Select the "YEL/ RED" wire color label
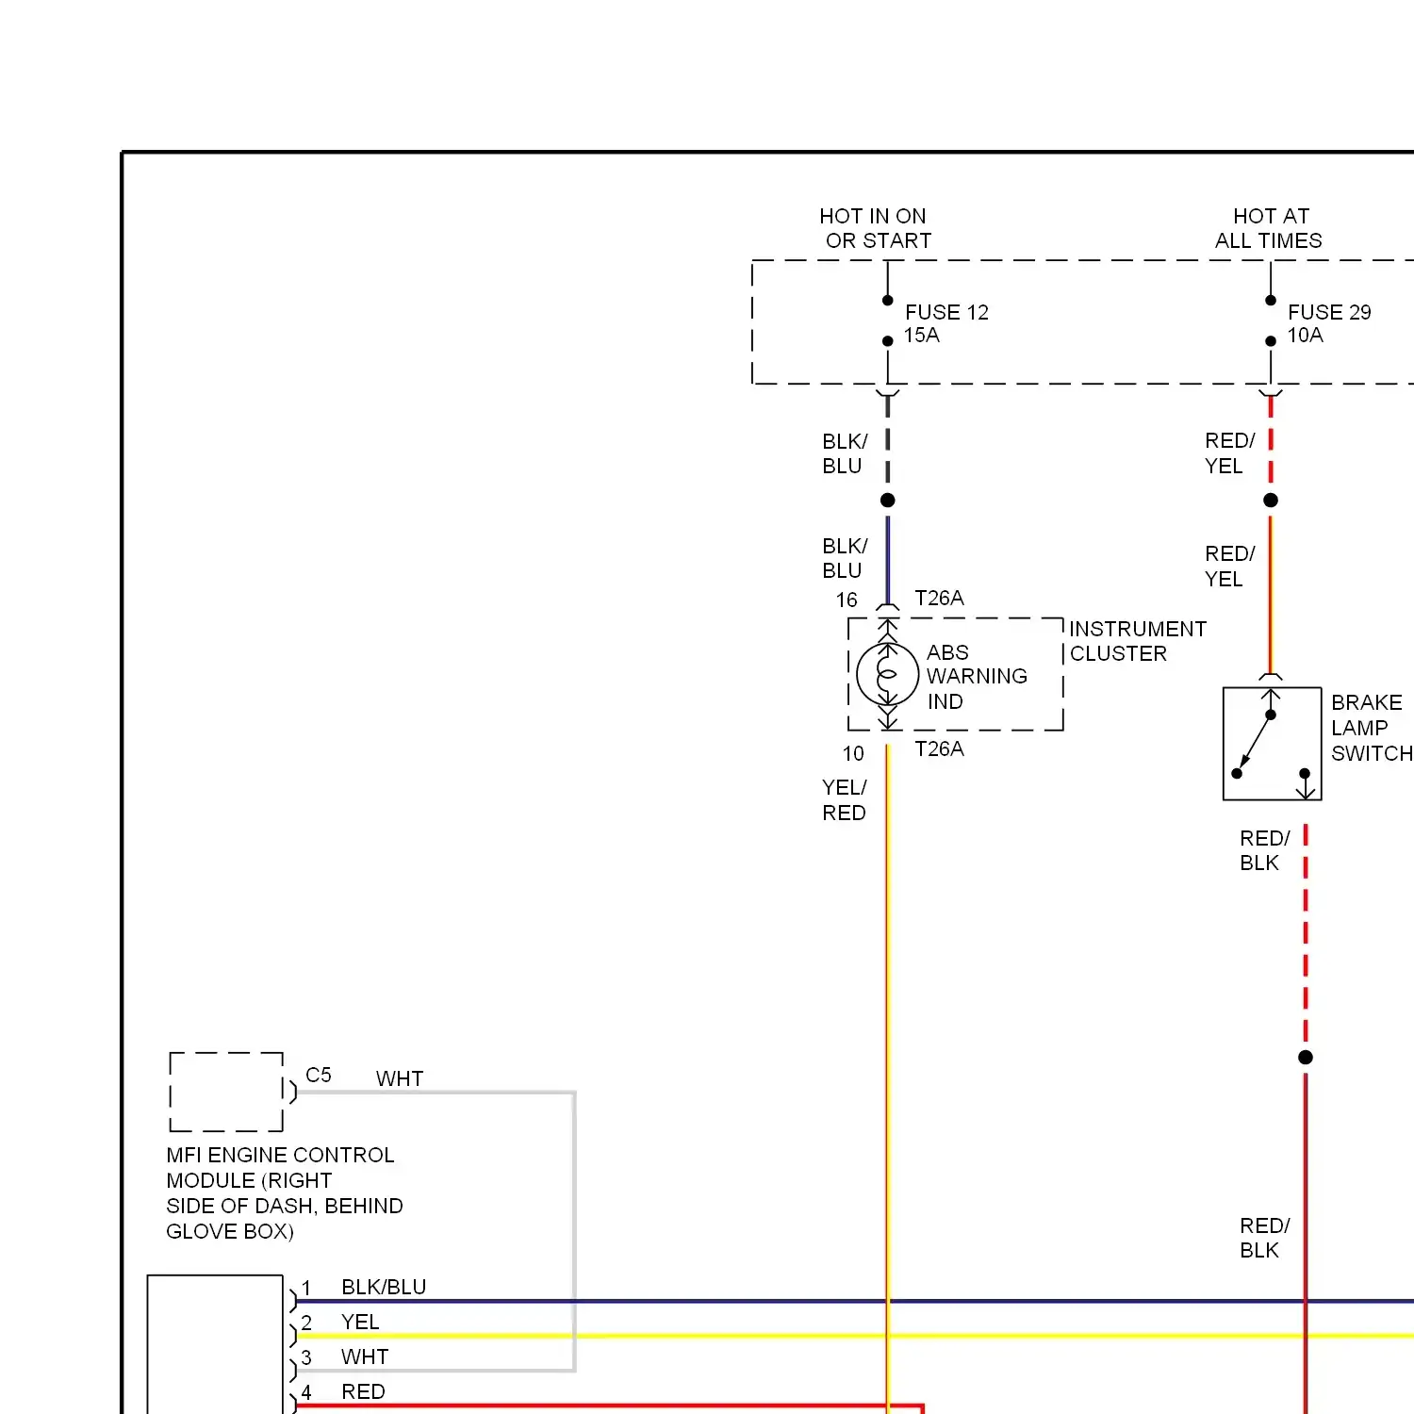This screenshot has width=1414, height=1414. coord(844,799)
